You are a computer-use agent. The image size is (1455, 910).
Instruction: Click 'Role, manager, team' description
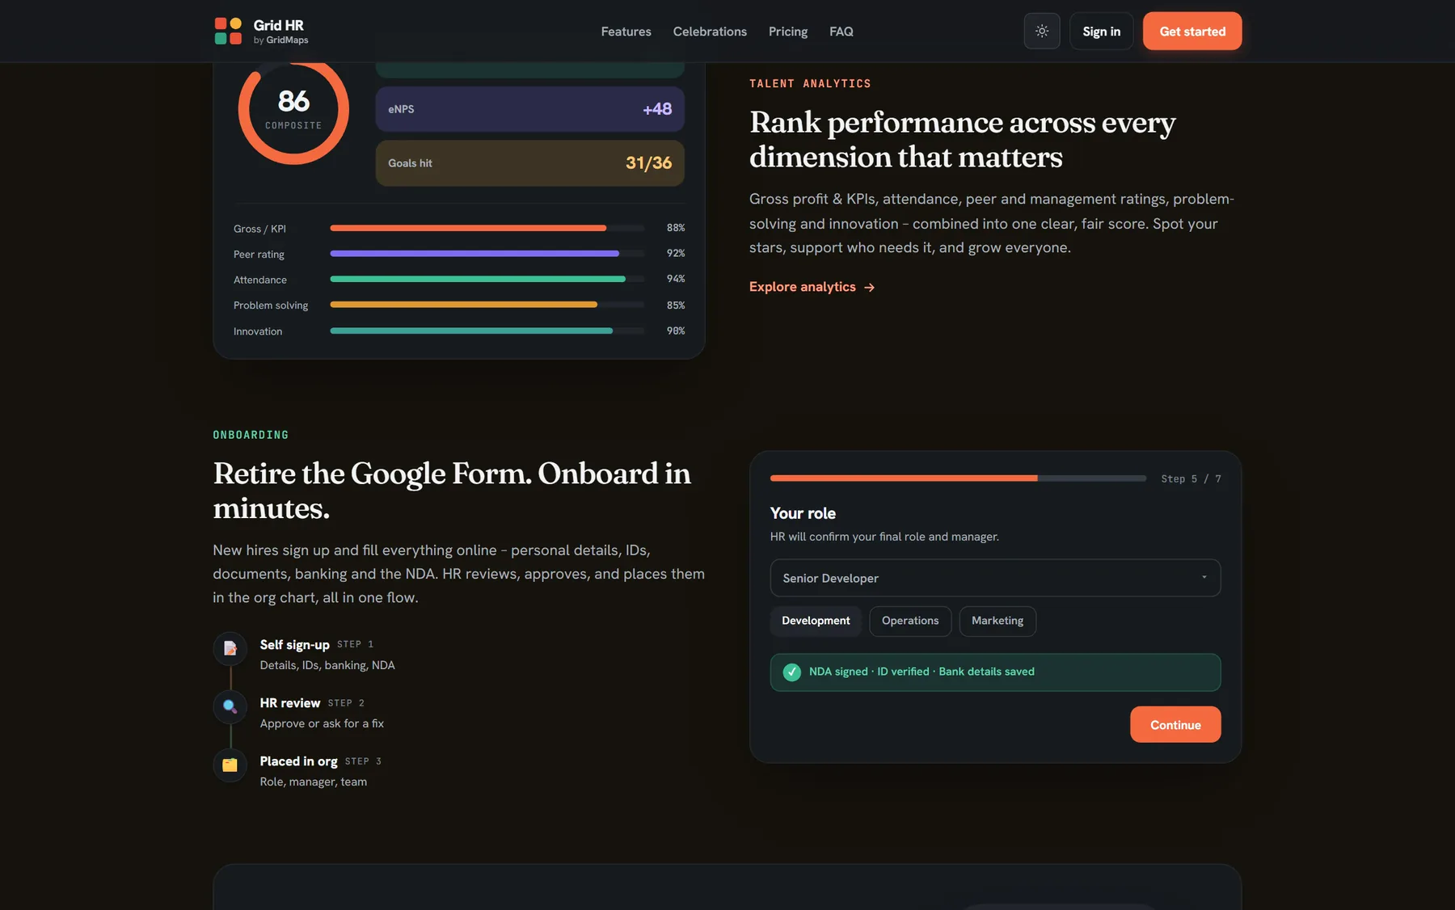click(314, 782)
